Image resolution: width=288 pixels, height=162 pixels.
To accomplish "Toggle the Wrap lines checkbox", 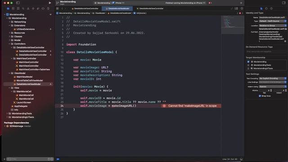I will [x=260, y=96].
